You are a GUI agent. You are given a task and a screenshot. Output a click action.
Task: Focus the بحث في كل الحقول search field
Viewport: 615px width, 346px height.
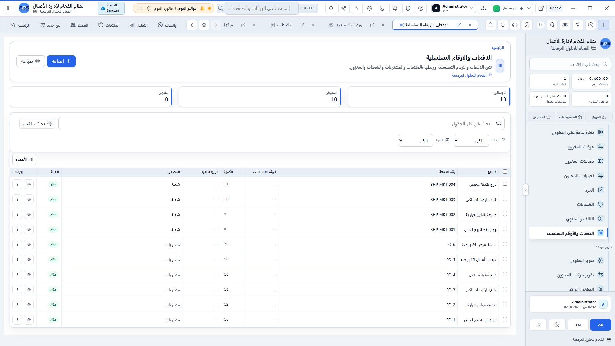coord(282,123)
